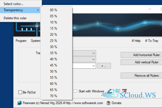This screenshot has width=162, height=108.
Task: Set transparency to 25 %
Action: coord(56,41)
